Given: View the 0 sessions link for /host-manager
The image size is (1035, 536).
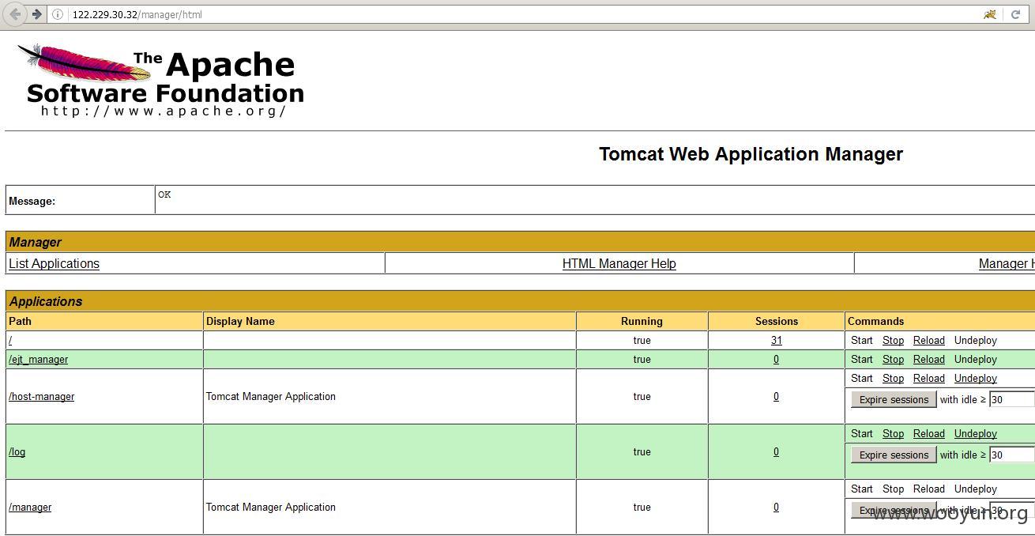Looking at the screenshot, I should coord(776,396).
